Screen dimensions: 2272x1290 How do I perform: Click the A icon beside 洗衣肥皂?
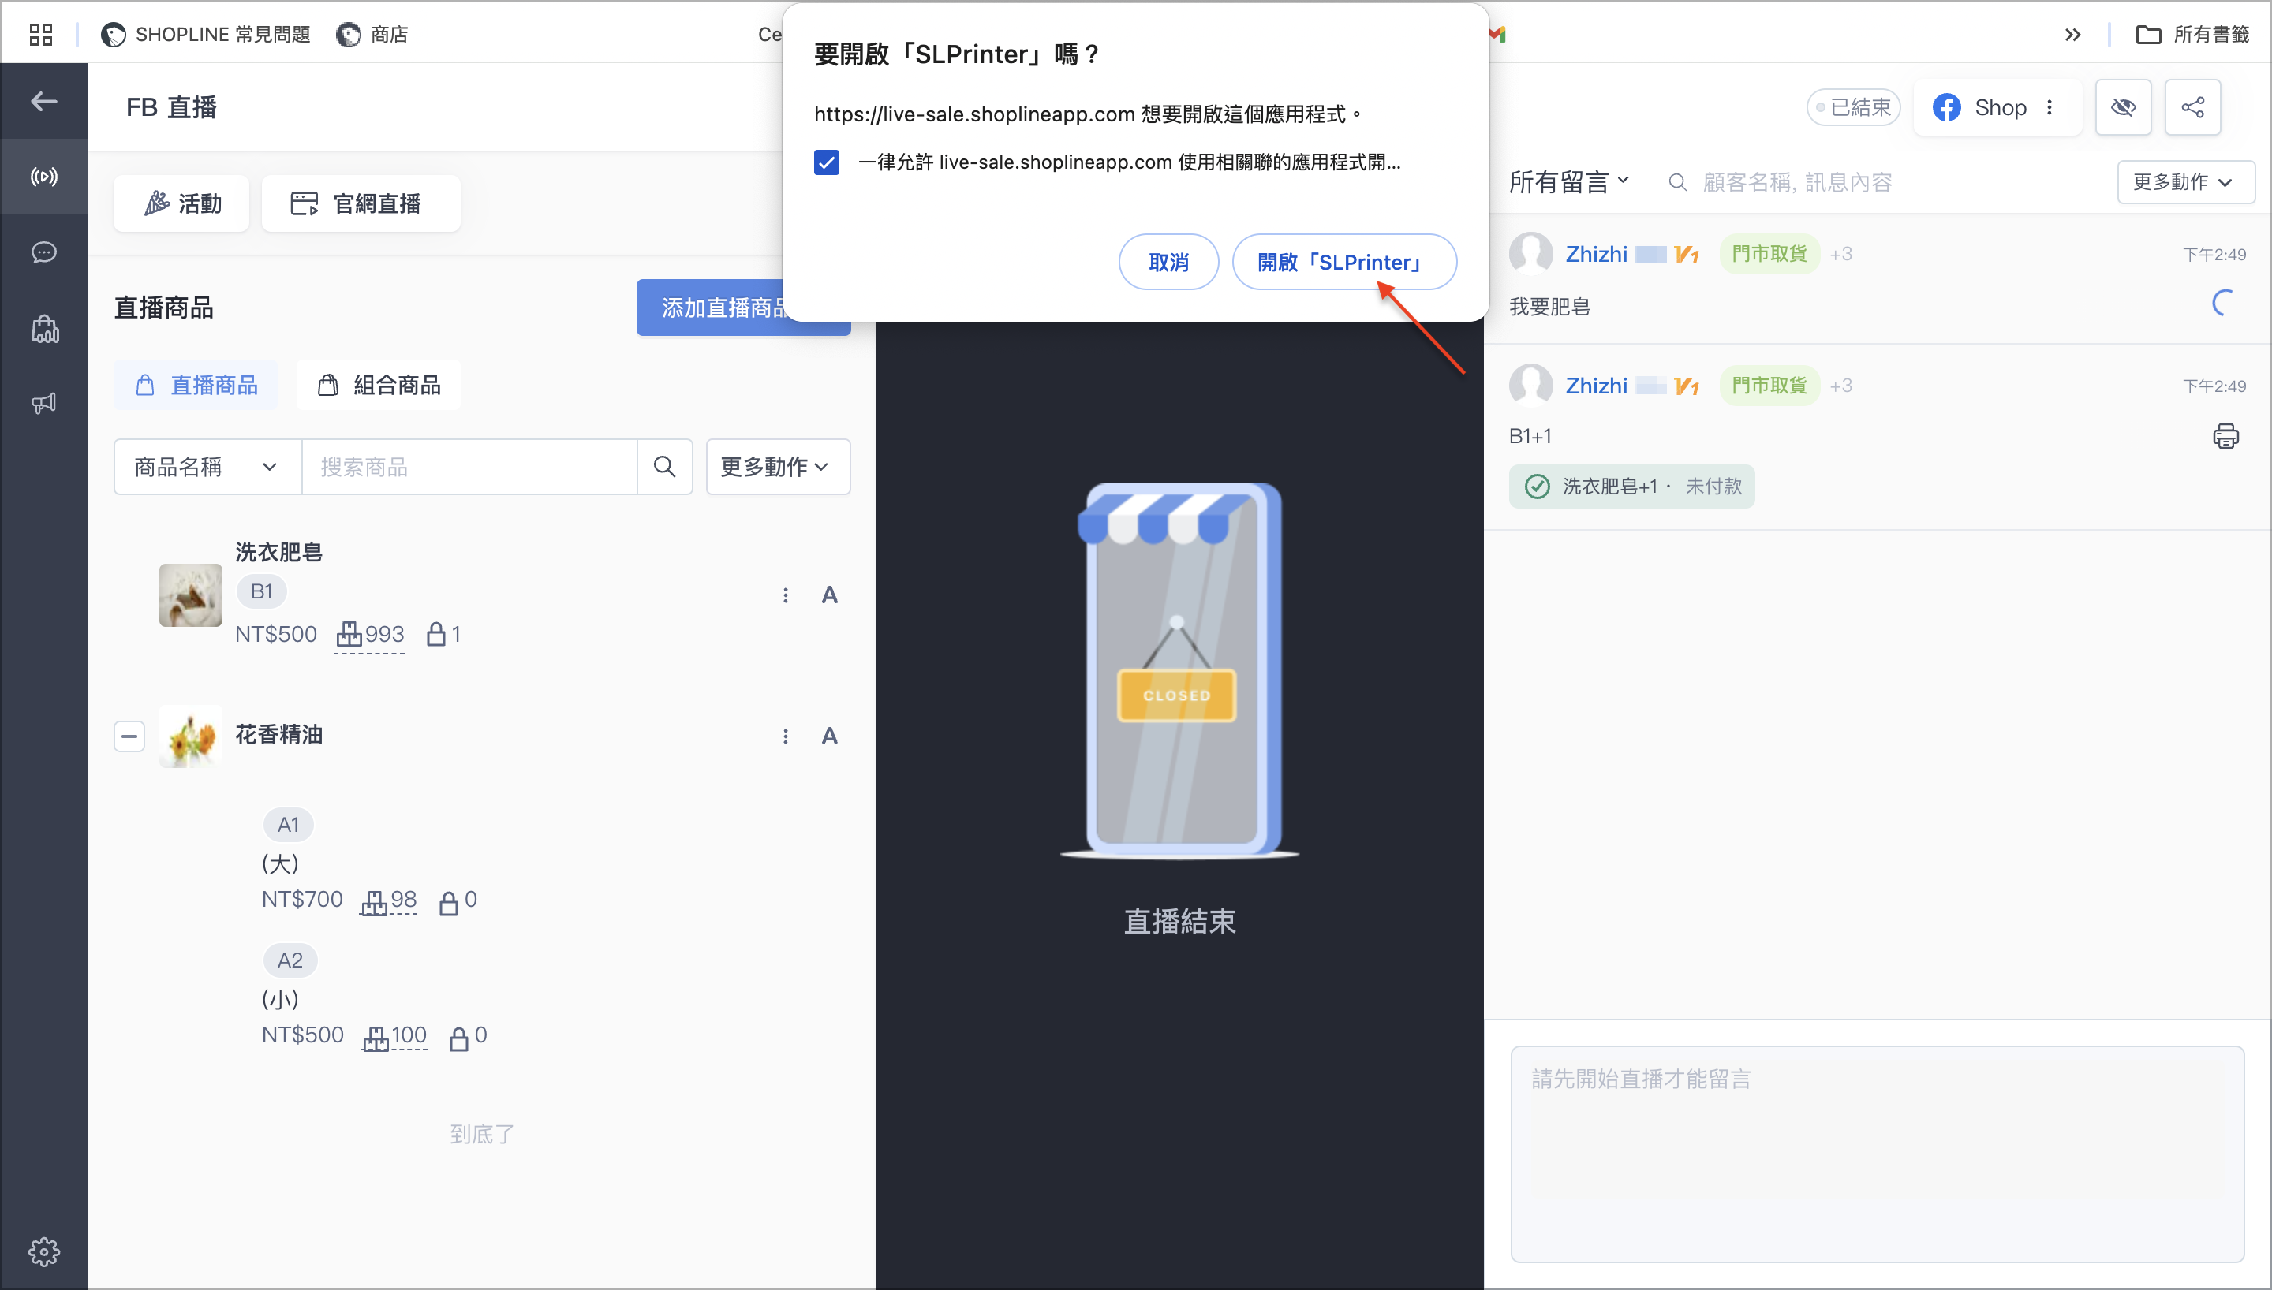829,595
